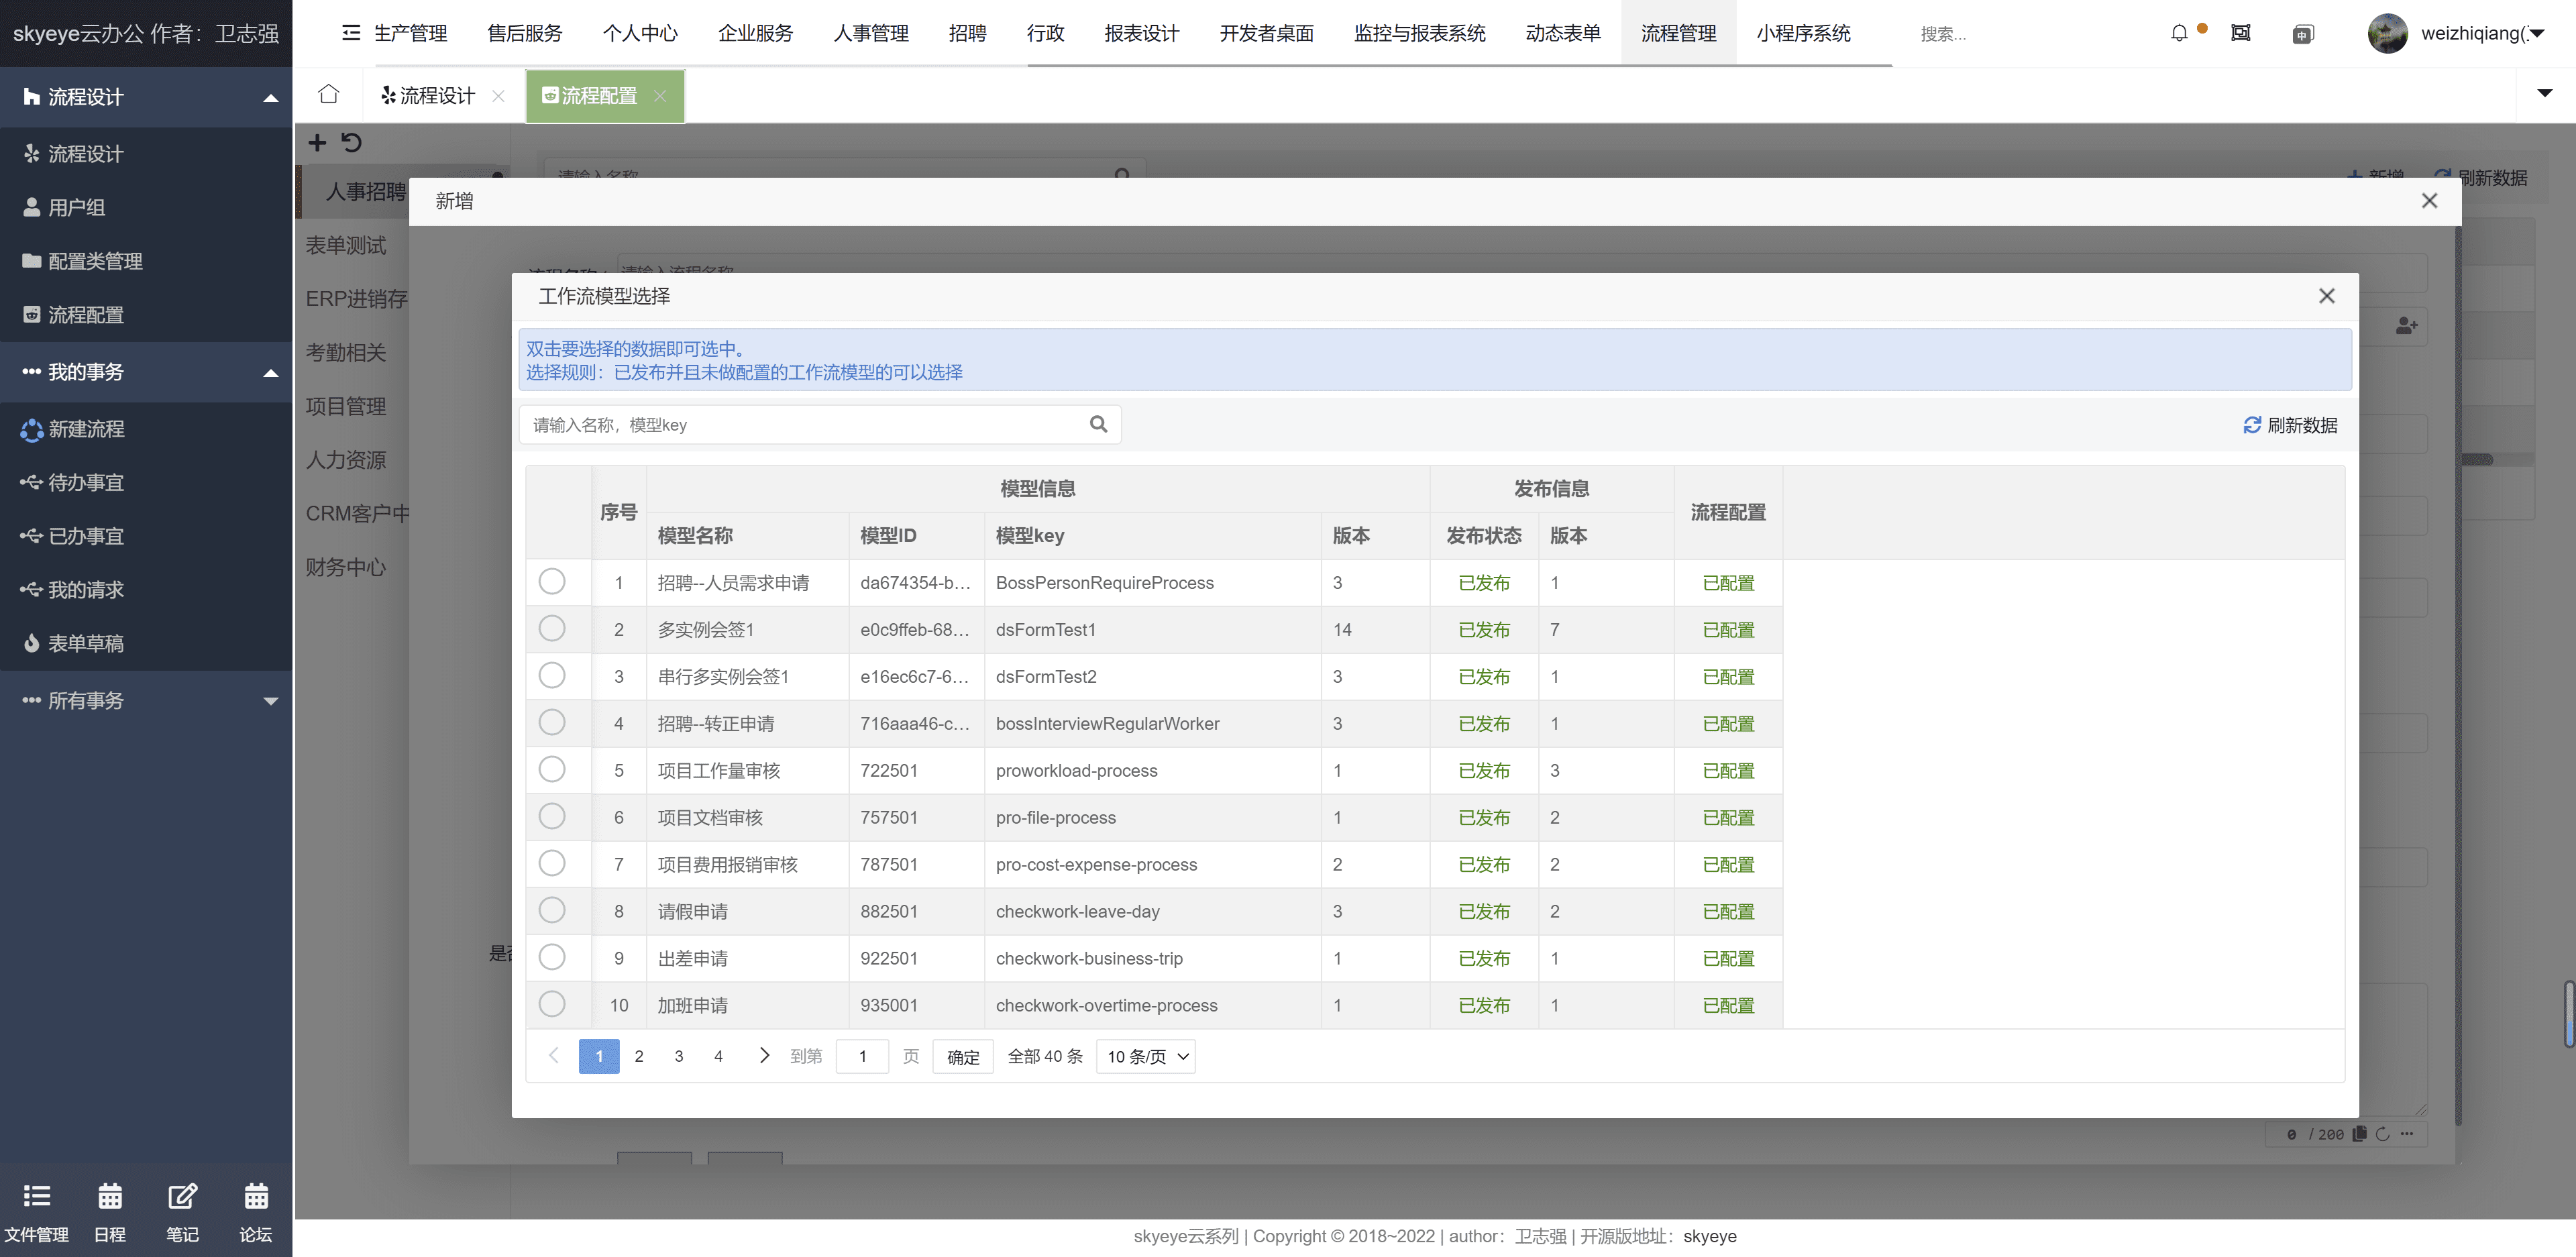Click the notification bell icon
The height and width of the screenshot is (1257, 2576).
click(x=2179, y=33)
